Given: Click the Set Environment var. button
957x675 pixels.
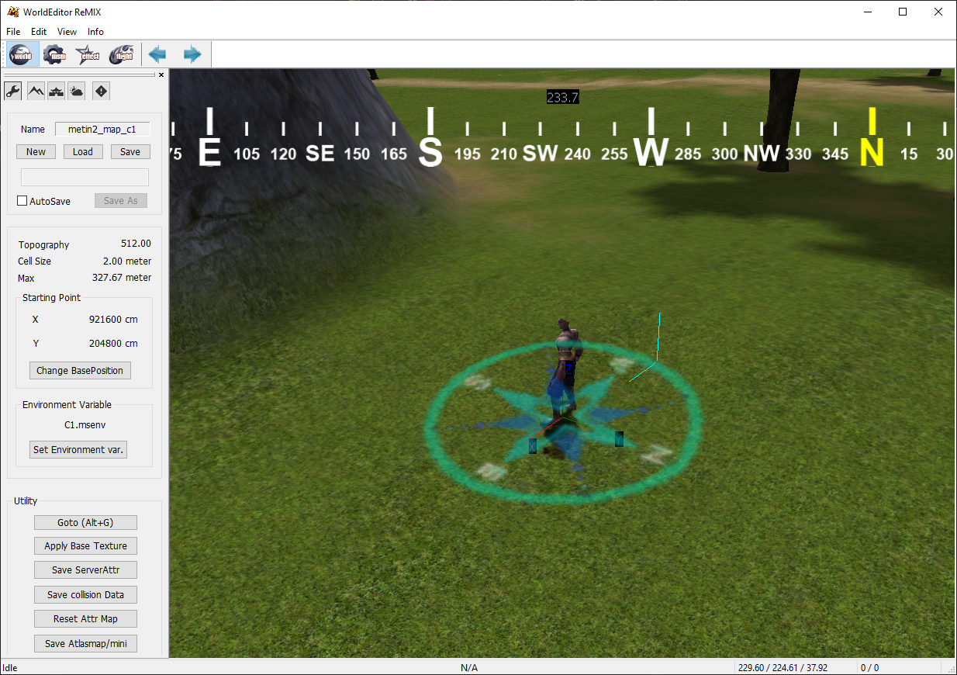Looking at the screenshot, I should pyautogui.click(x=78, y=449).
